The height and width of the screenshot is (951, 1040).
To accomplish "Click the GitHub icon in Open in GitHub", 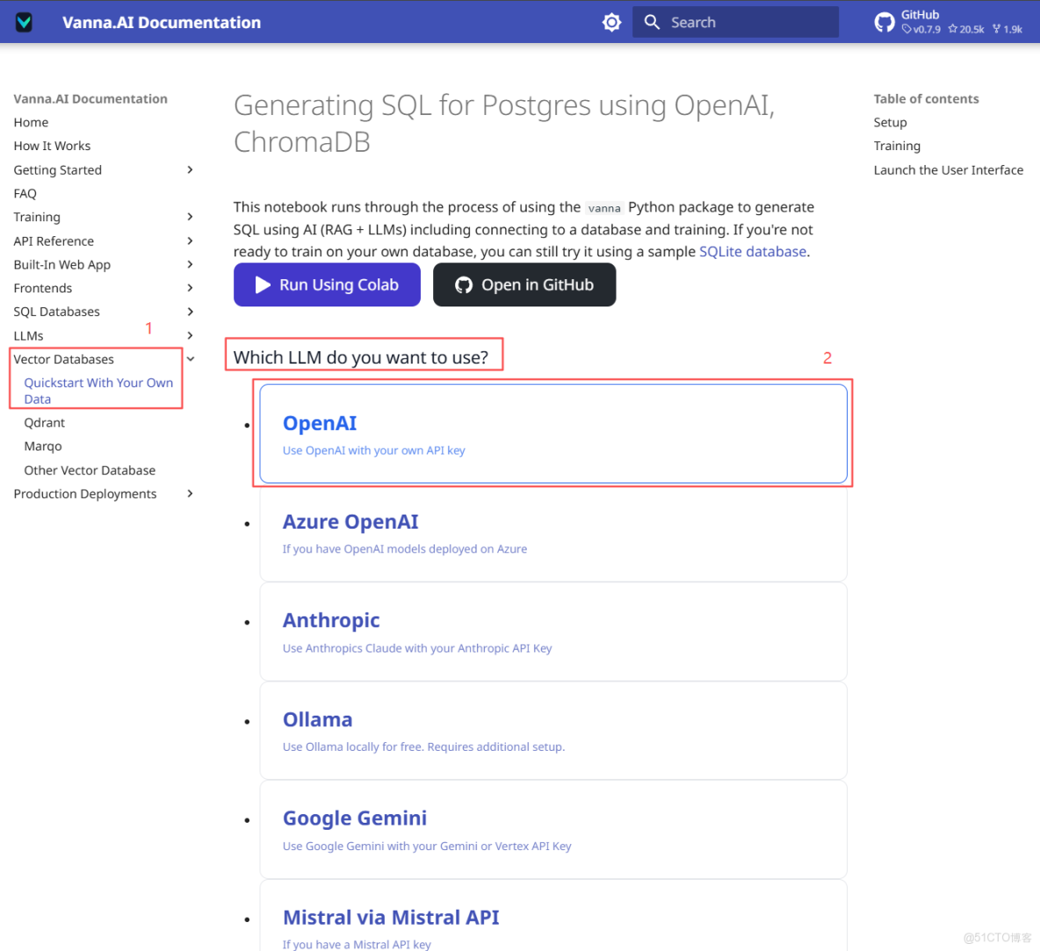I will [464, 285].
